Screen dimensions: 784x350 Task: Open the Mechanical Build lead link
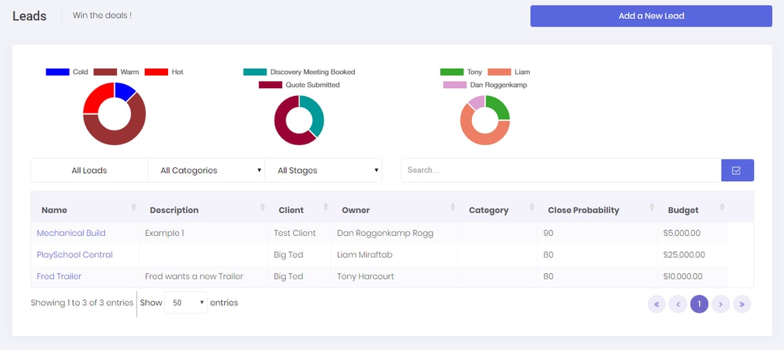[x=71, y=233]
